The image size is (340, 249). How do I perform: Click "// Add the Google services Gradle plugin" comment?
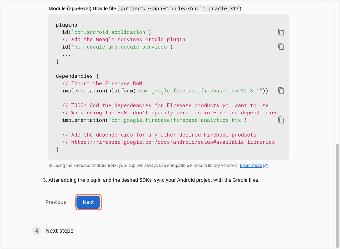click(x=124, y=40)
